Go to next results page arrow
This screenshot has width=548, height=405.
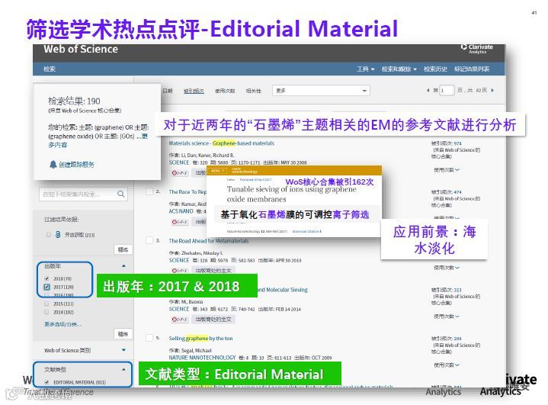(x=493, y=90)
